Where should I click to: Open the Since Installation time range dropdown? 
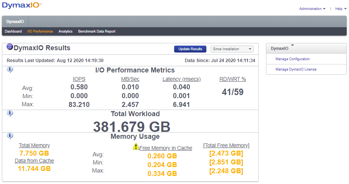(232, 49)
